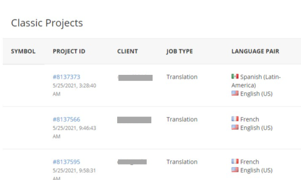The image size is (301, 180).
Task: Click US flag in project #8137566 row
Action: click(x=235, y=127)
